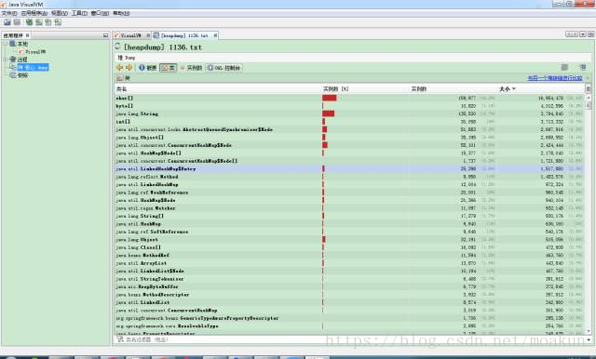Click the forward arrow in heap dump toolbar

(x=129, y=68)
